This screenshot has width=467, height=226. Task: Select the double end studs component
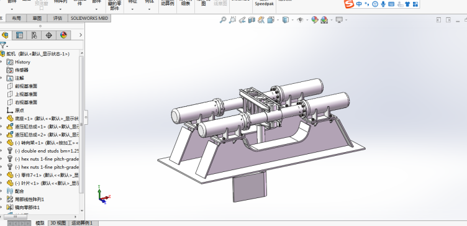[43, 151]
